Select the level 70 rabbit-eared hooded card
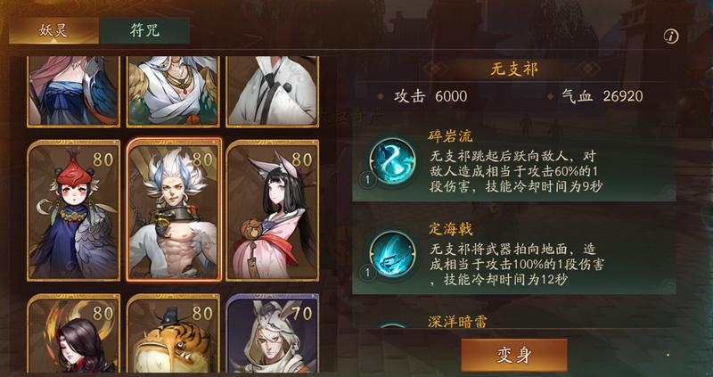Screen dimensions: 713x377 click(273, 334)
